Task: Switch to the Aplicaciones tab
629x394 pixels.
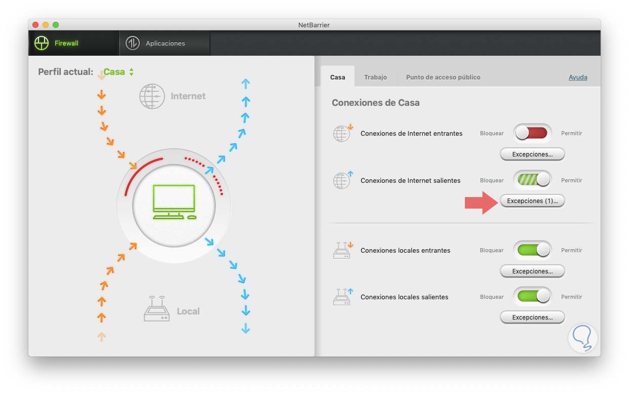Action: click(165, 44)
